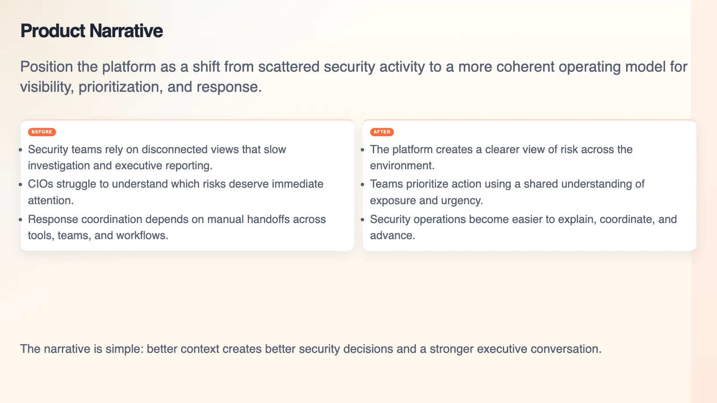
Task: Click the closing line 'The narrative is simple'
Action: [311, 349]
